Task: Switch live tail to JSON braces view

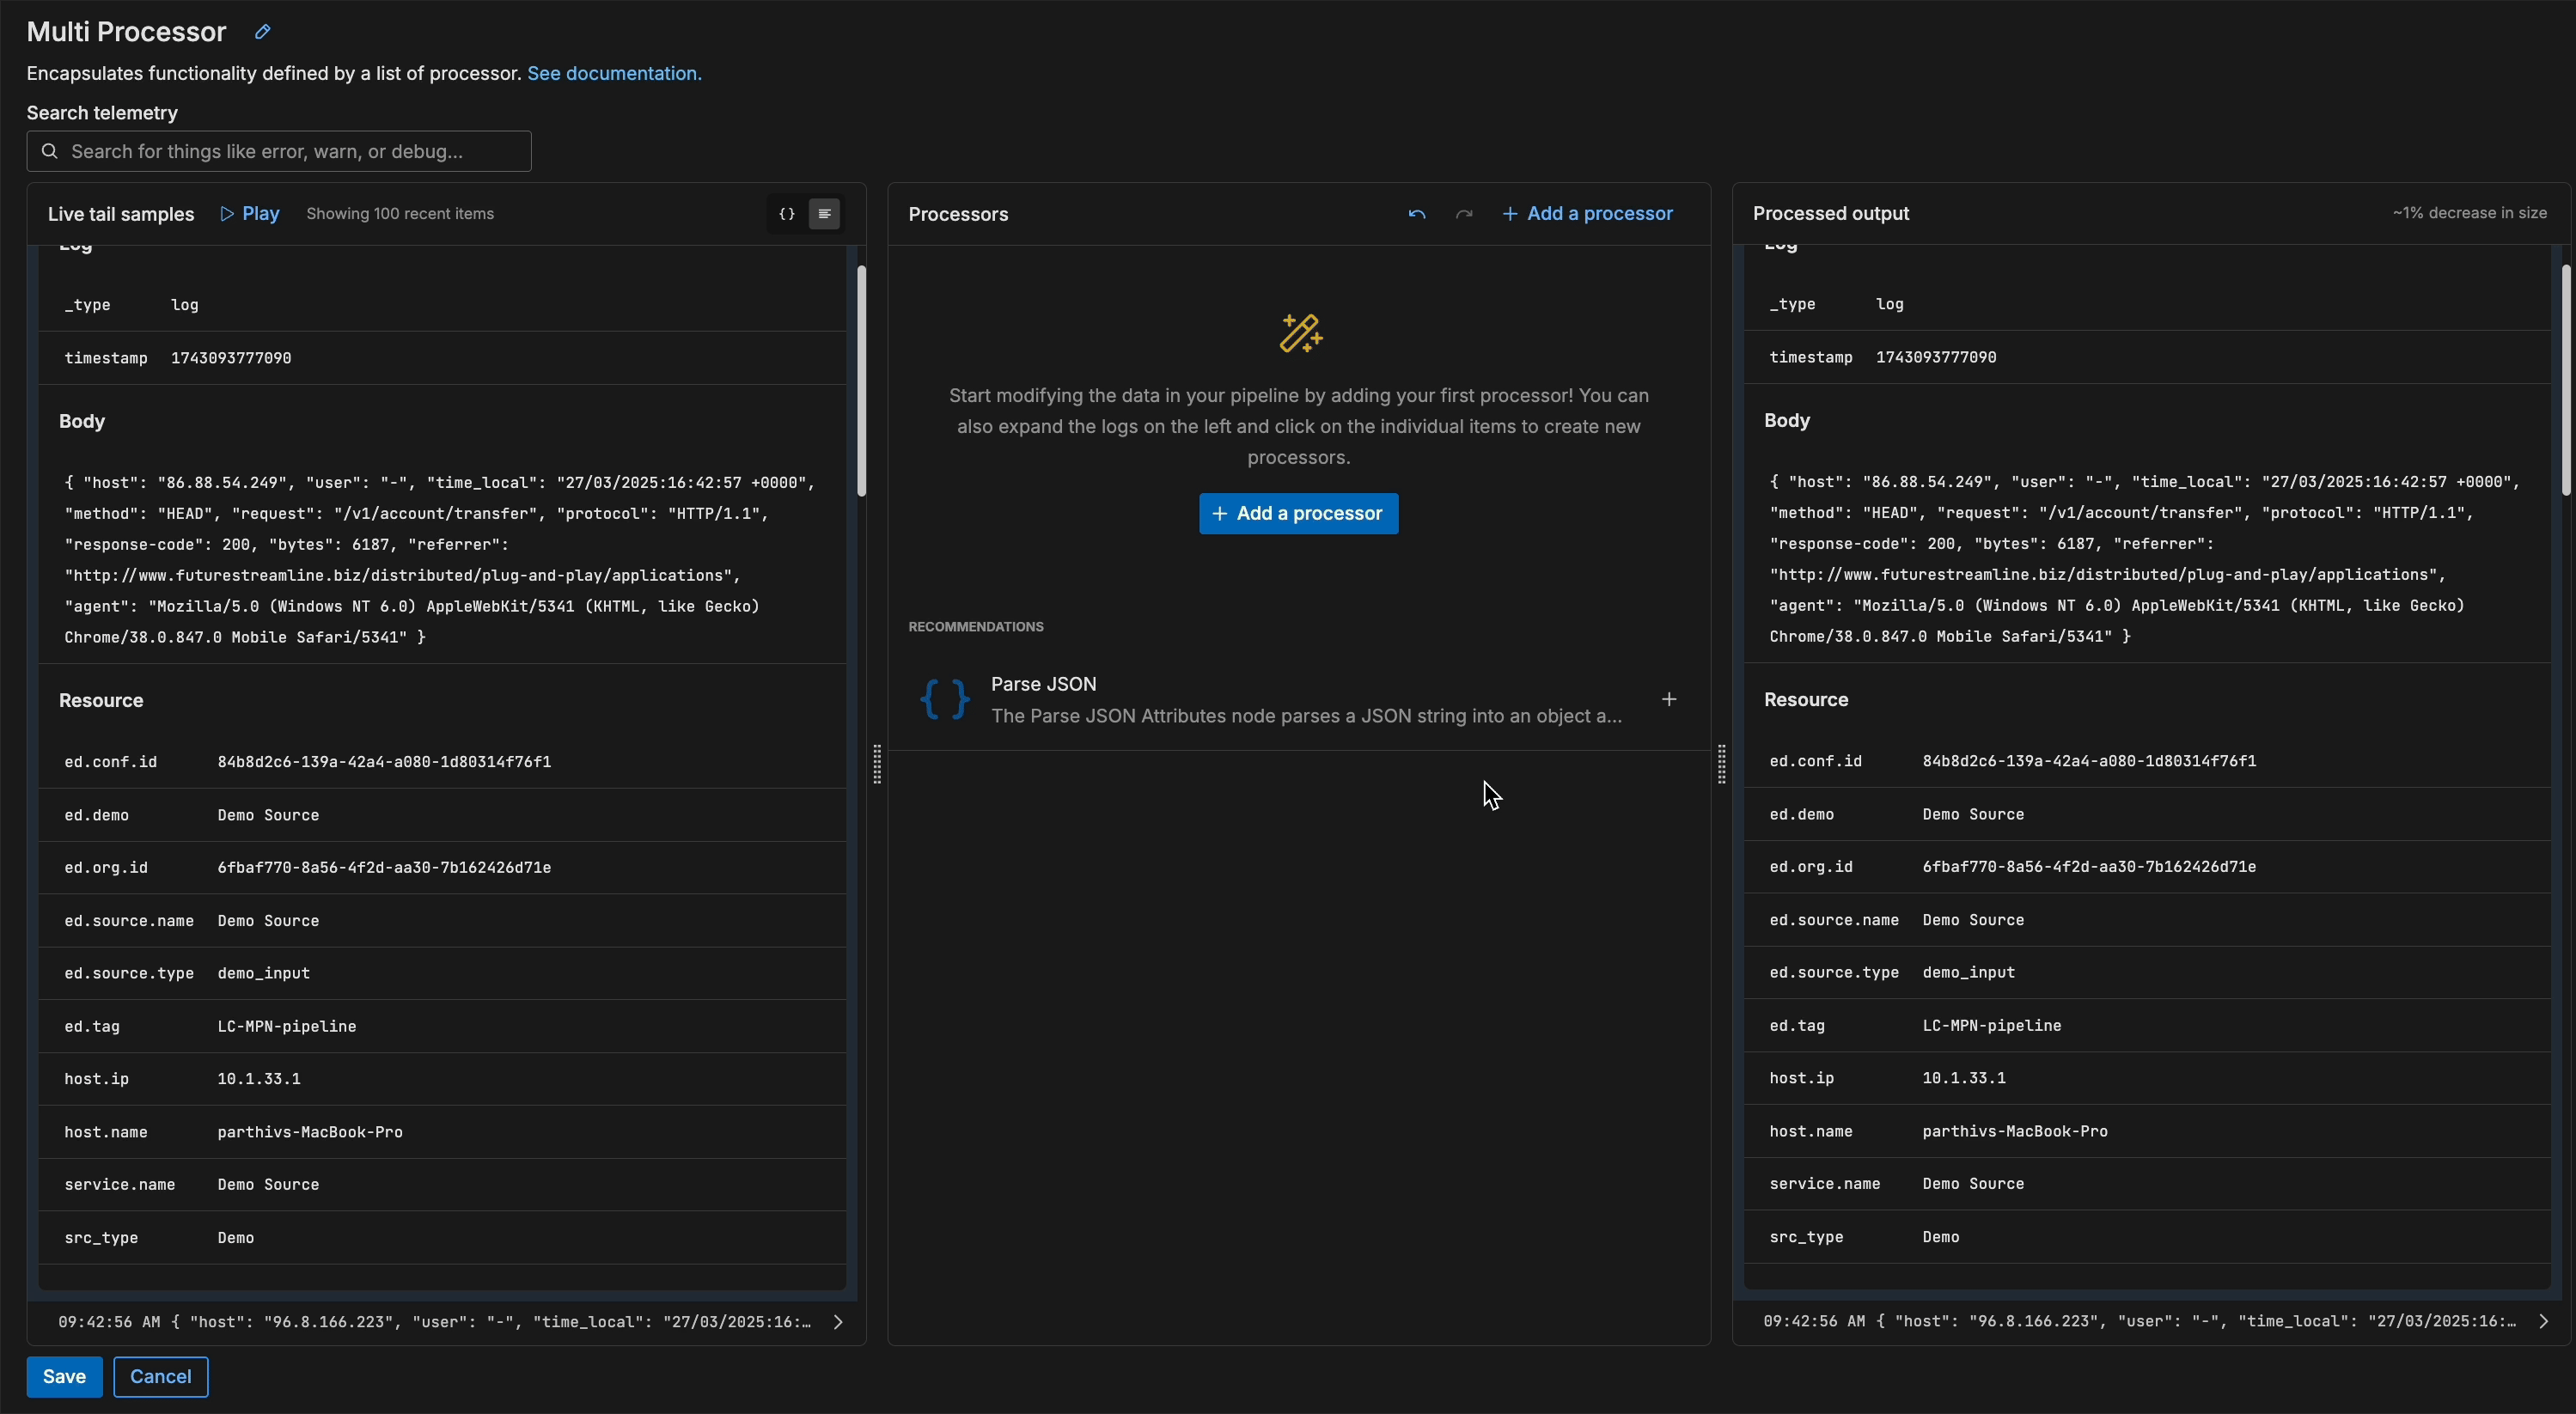Action: (787, 214)
